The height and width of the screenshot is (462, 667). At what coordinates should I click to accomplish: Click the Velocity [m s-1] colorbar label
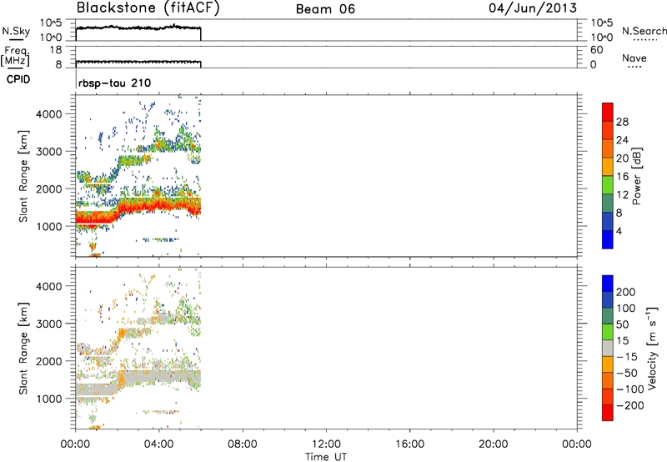pyautogui.click(x=651, y=348)
